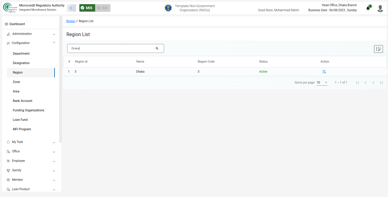Viewport: 388px width, 197px height.
Task: Expand the Office menu chevron
Action: [54, 152]
